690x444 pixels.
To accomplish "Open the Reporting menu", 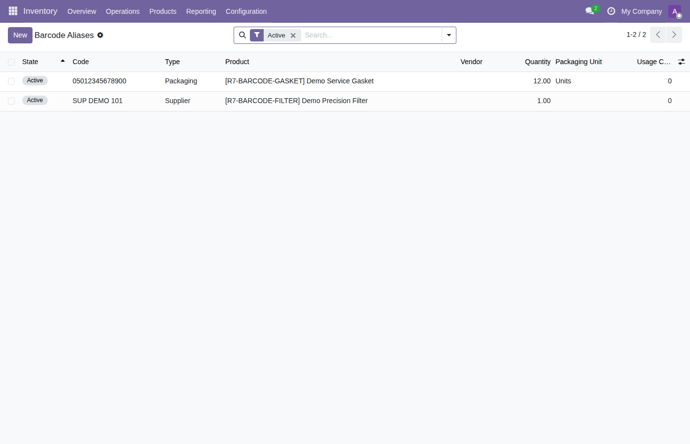I will 201,11.
